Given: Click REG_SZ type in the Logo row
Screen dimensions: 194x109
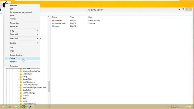Looking at the screenshot, I should click(73, 26).
